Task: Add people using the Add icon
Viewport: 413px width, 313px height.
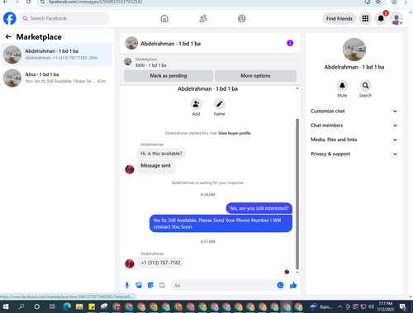Action: (196, 104)
